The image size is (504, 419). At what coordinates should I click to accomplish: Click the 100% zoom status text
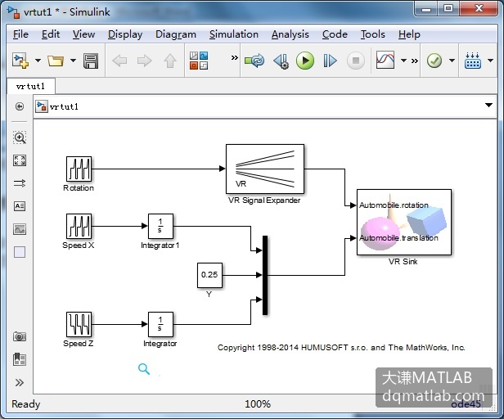tap(258, 404)
